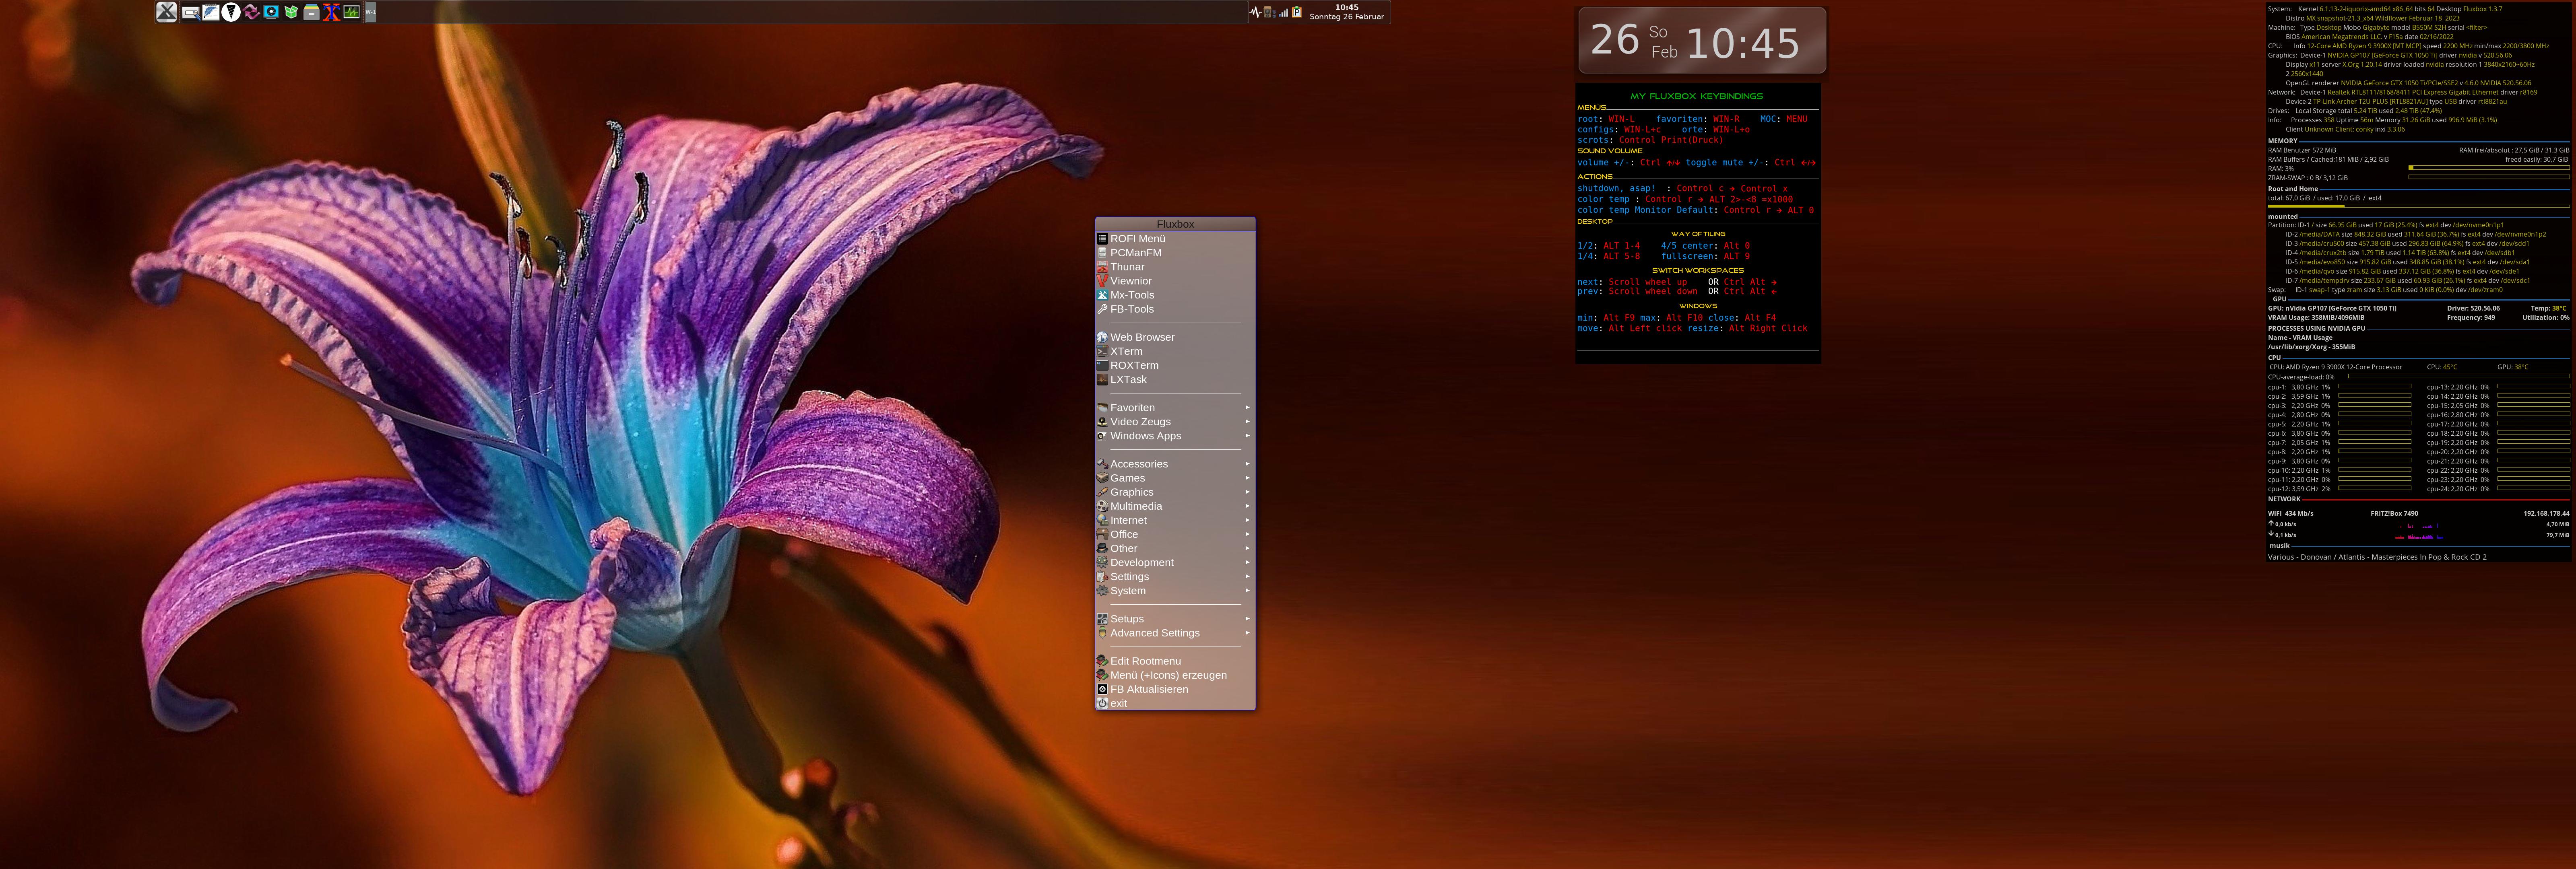This screenshot has height=869, width=2576.
Task: Launch the blue camera screenshot icon
Action: click(271, 12)
